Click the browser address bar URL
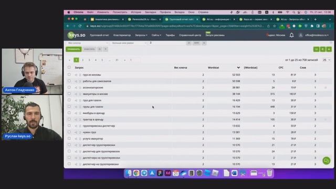Image resolution: width=336 pixels, height=189 pixels. 177,26
